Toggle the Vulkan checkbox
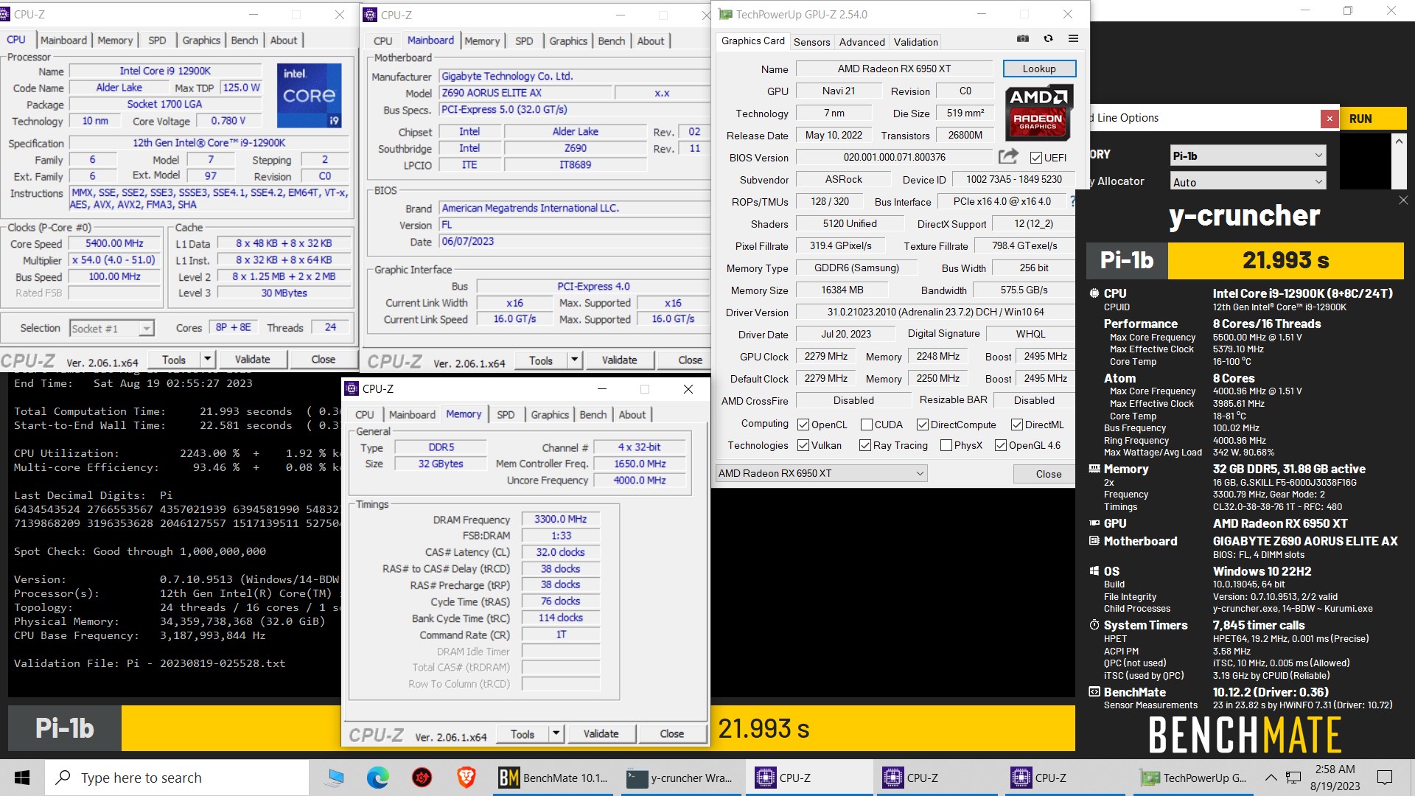 point(803,445)
